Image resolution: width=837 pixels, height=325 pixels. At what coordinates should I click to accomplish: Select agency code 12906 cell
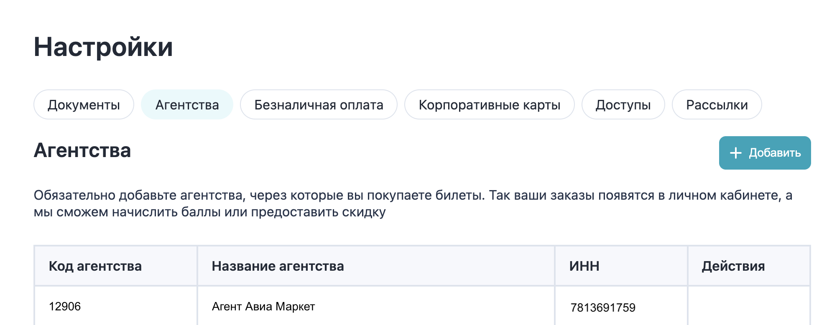pyautogui.click(x=65, y=307)
